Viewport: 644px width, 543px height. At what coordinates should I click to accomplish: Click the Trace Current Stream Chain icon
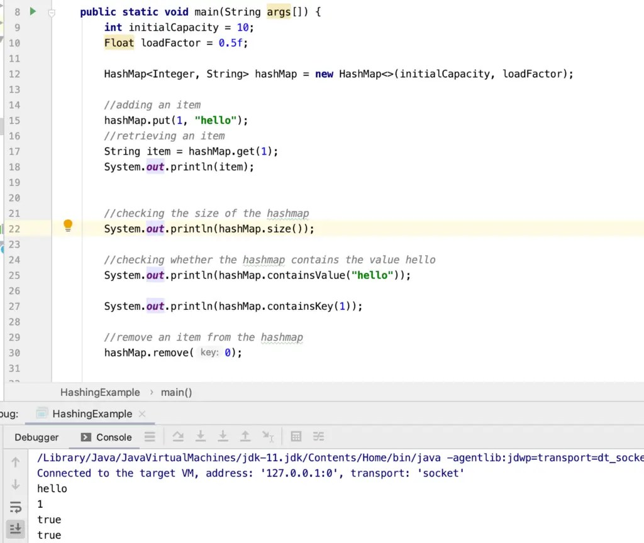(x=318, y=436)
